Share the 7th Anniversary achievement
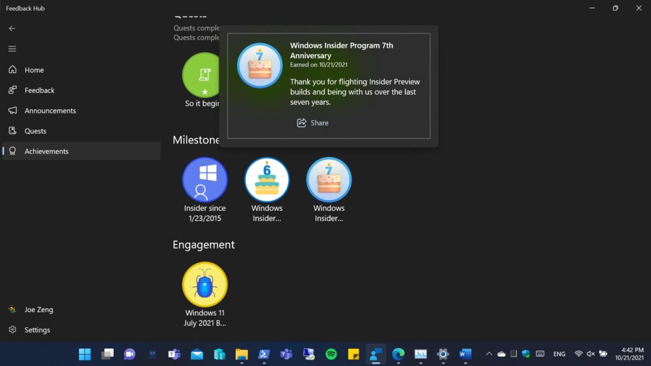Image resolution: width=651 pixels, height=366 pixels. tap(313, 123)
